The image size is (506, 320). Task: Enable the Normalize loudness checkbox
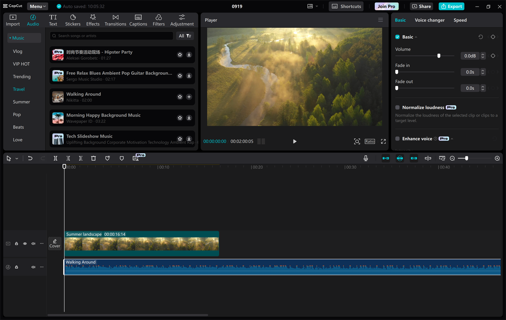tap(398, 107)
